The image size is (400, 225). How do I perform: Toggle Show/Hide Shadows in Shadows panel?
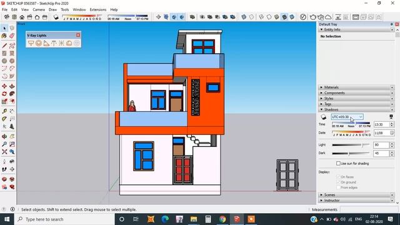[324, 117]
